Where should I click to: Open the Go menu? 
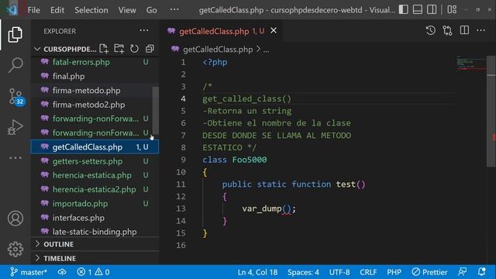(x=152, y=10)
